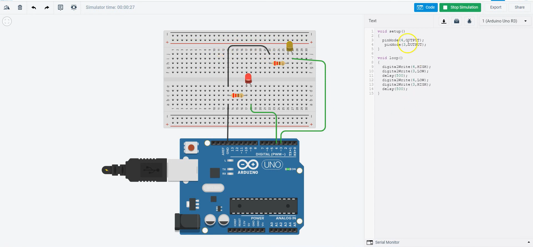Undo the last action
This screenshot has height=247, width=533.
[x=34, y=7]
